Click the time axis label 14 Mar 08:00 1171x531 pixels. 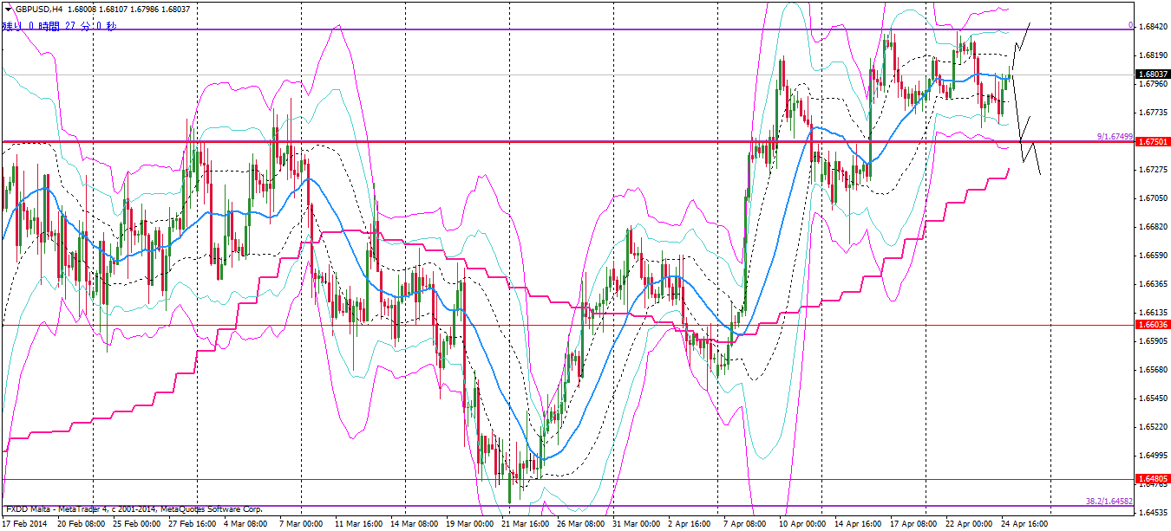click(414, 524)
